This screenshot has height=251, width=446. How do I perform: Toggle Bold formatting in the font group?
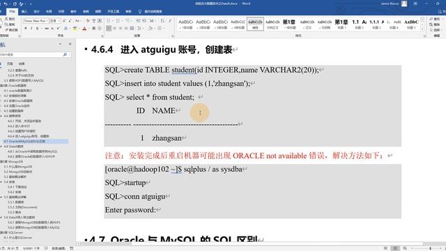click(x=26, y=29)
